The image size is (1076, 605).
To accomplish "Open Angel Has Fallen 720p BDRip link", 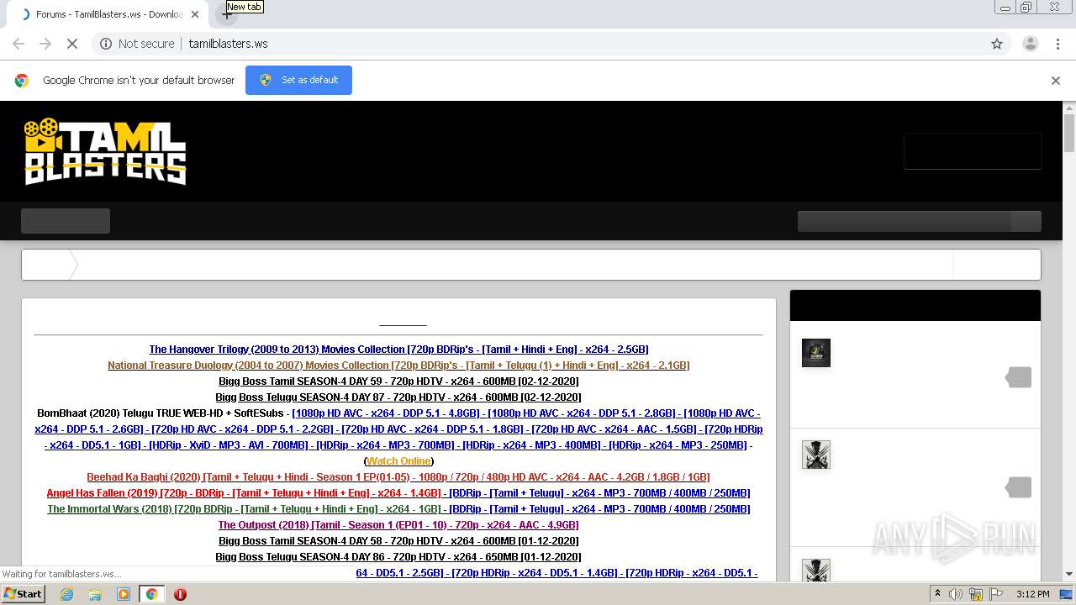I will pyautogui.click(x=244, y=493).
